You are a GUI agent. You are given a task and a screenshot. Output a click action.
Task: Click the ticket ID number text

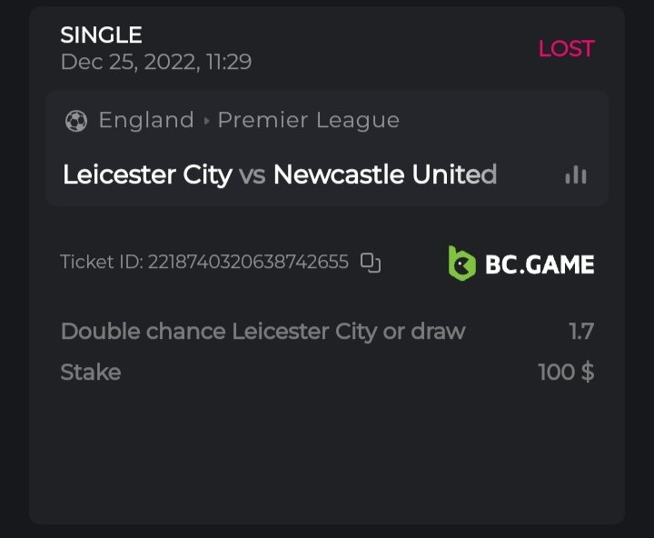[248, 263]
